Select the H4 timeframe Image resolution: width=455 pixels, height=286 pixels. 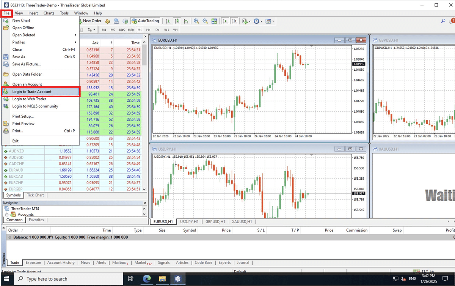coord(148,30)
